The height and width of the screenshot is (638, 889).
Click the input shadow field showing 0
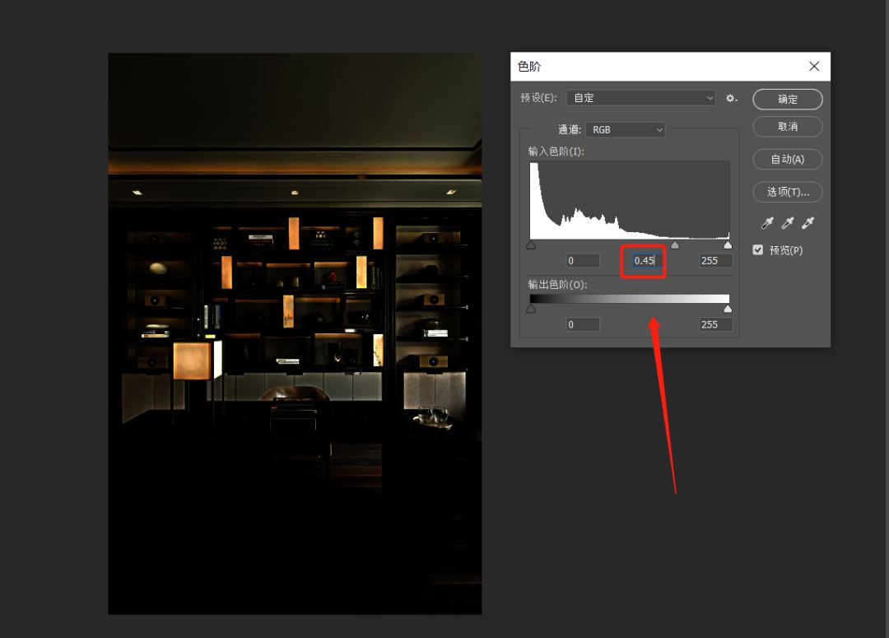click(582, 261)
